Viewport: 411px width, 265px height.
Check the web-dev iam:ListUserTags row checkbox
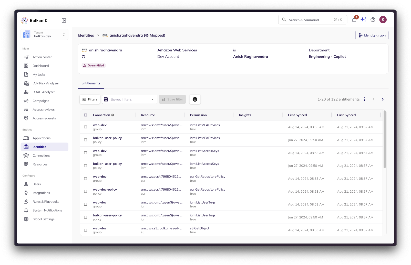[x=86, y=204]
